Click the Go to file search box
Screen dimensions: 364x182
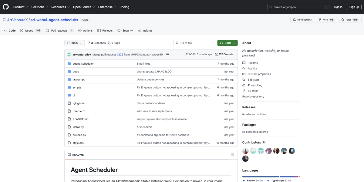pyautogui.click(x=194, y=43)
